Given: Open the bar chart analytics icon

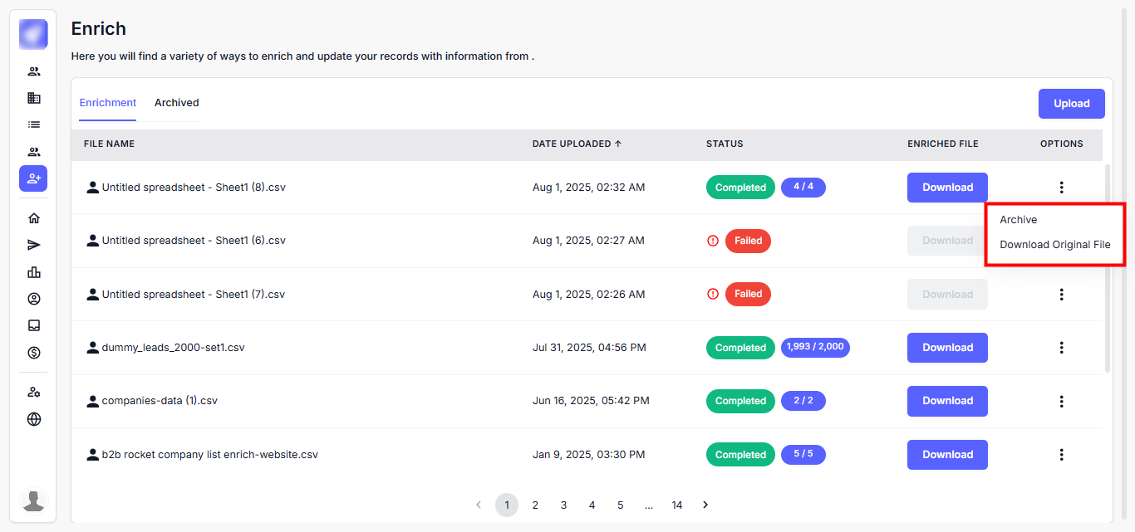Looking at the screenshot, I should click(34, 272).
